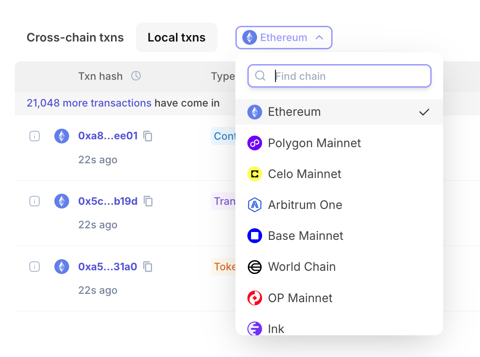Click the info icon beside 0xa5...31a0

35,267
